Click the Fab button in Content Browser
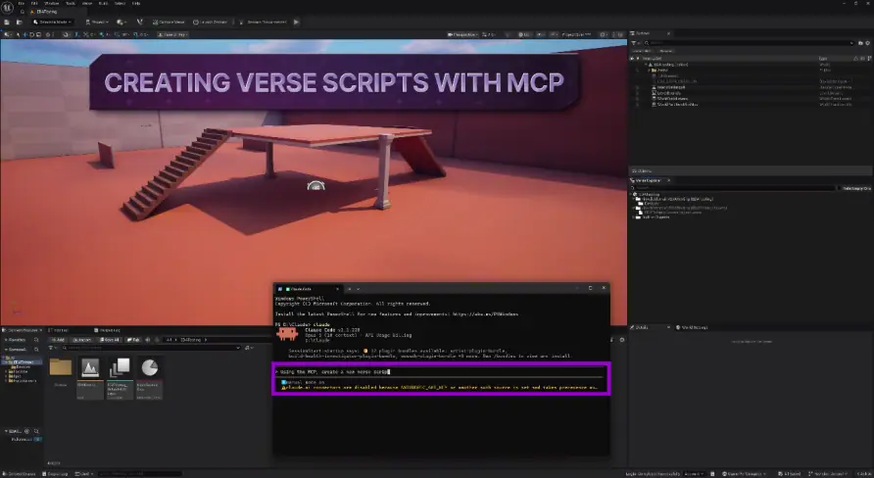The height and width of the screenshot is (478, 874). point(133,339)
